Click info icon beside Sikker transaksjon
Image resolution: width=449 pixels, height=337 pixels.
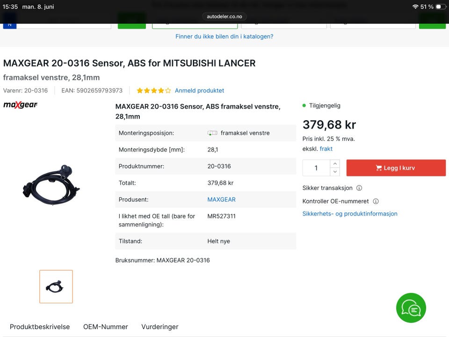(359, 188)
